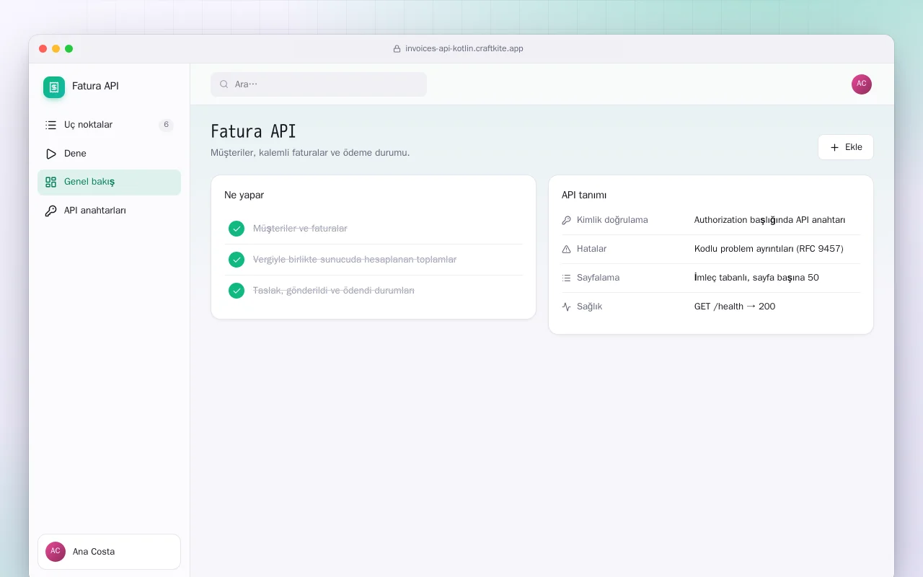Open the Uç noktalar menu item
Viewport: 923px width, 577px height.
109,125
